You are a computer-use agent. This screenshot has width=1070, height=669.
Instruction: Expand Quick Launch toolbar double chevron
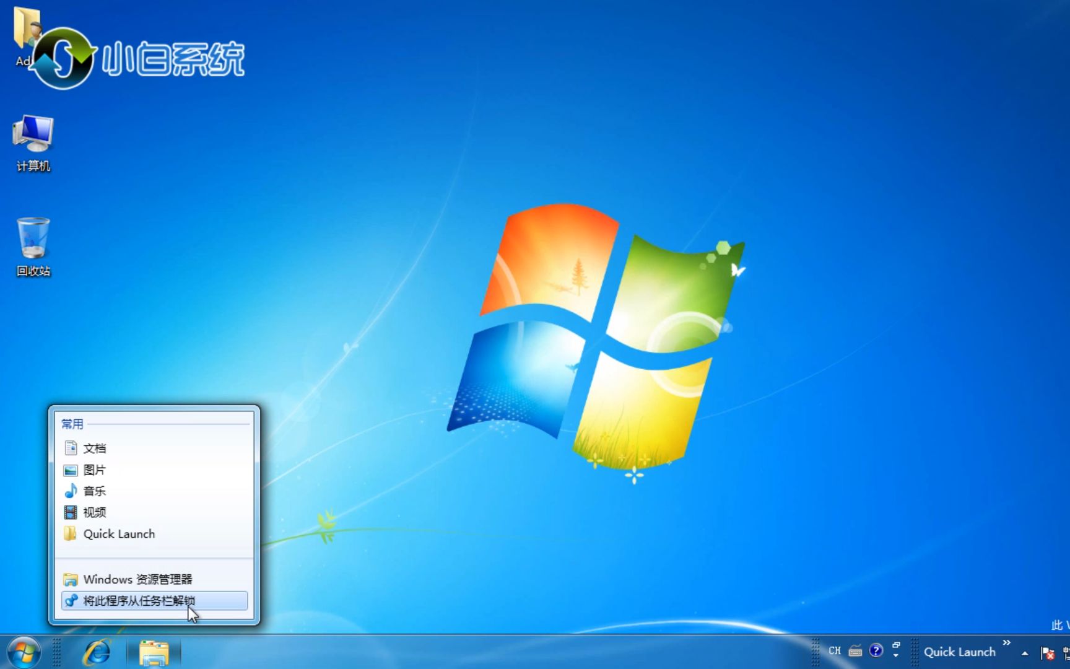pos(1007,643)
